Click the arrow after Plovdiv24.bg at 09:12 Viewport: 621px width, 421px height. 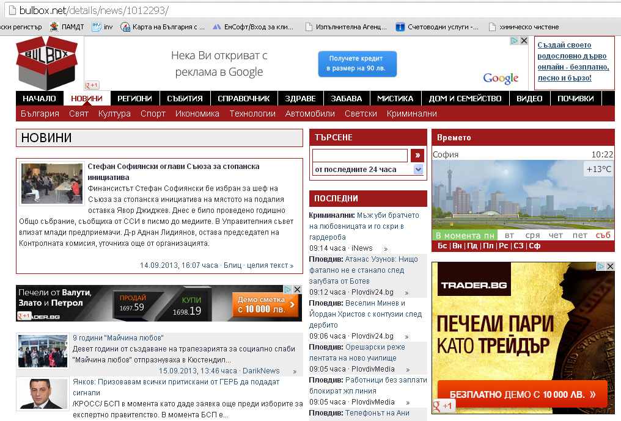406,292
